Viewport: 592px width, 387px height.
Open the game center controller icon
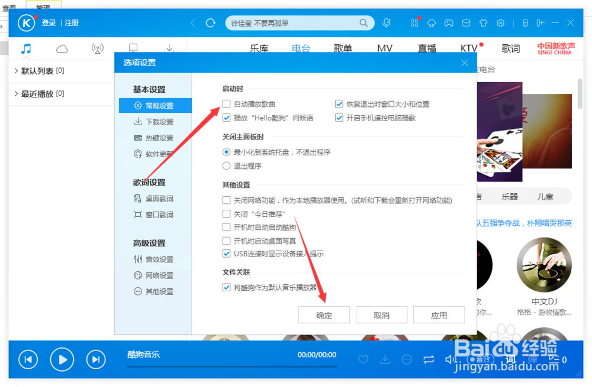point(449,22)
